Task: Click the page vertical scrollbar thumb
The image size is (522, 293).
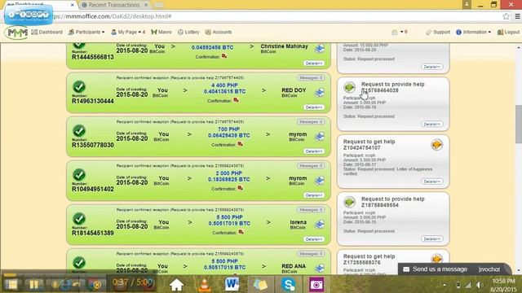Action: pos(519,124)
